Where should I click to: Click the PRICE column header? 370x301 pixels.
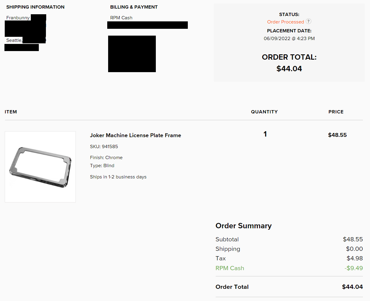coord(336,112)
